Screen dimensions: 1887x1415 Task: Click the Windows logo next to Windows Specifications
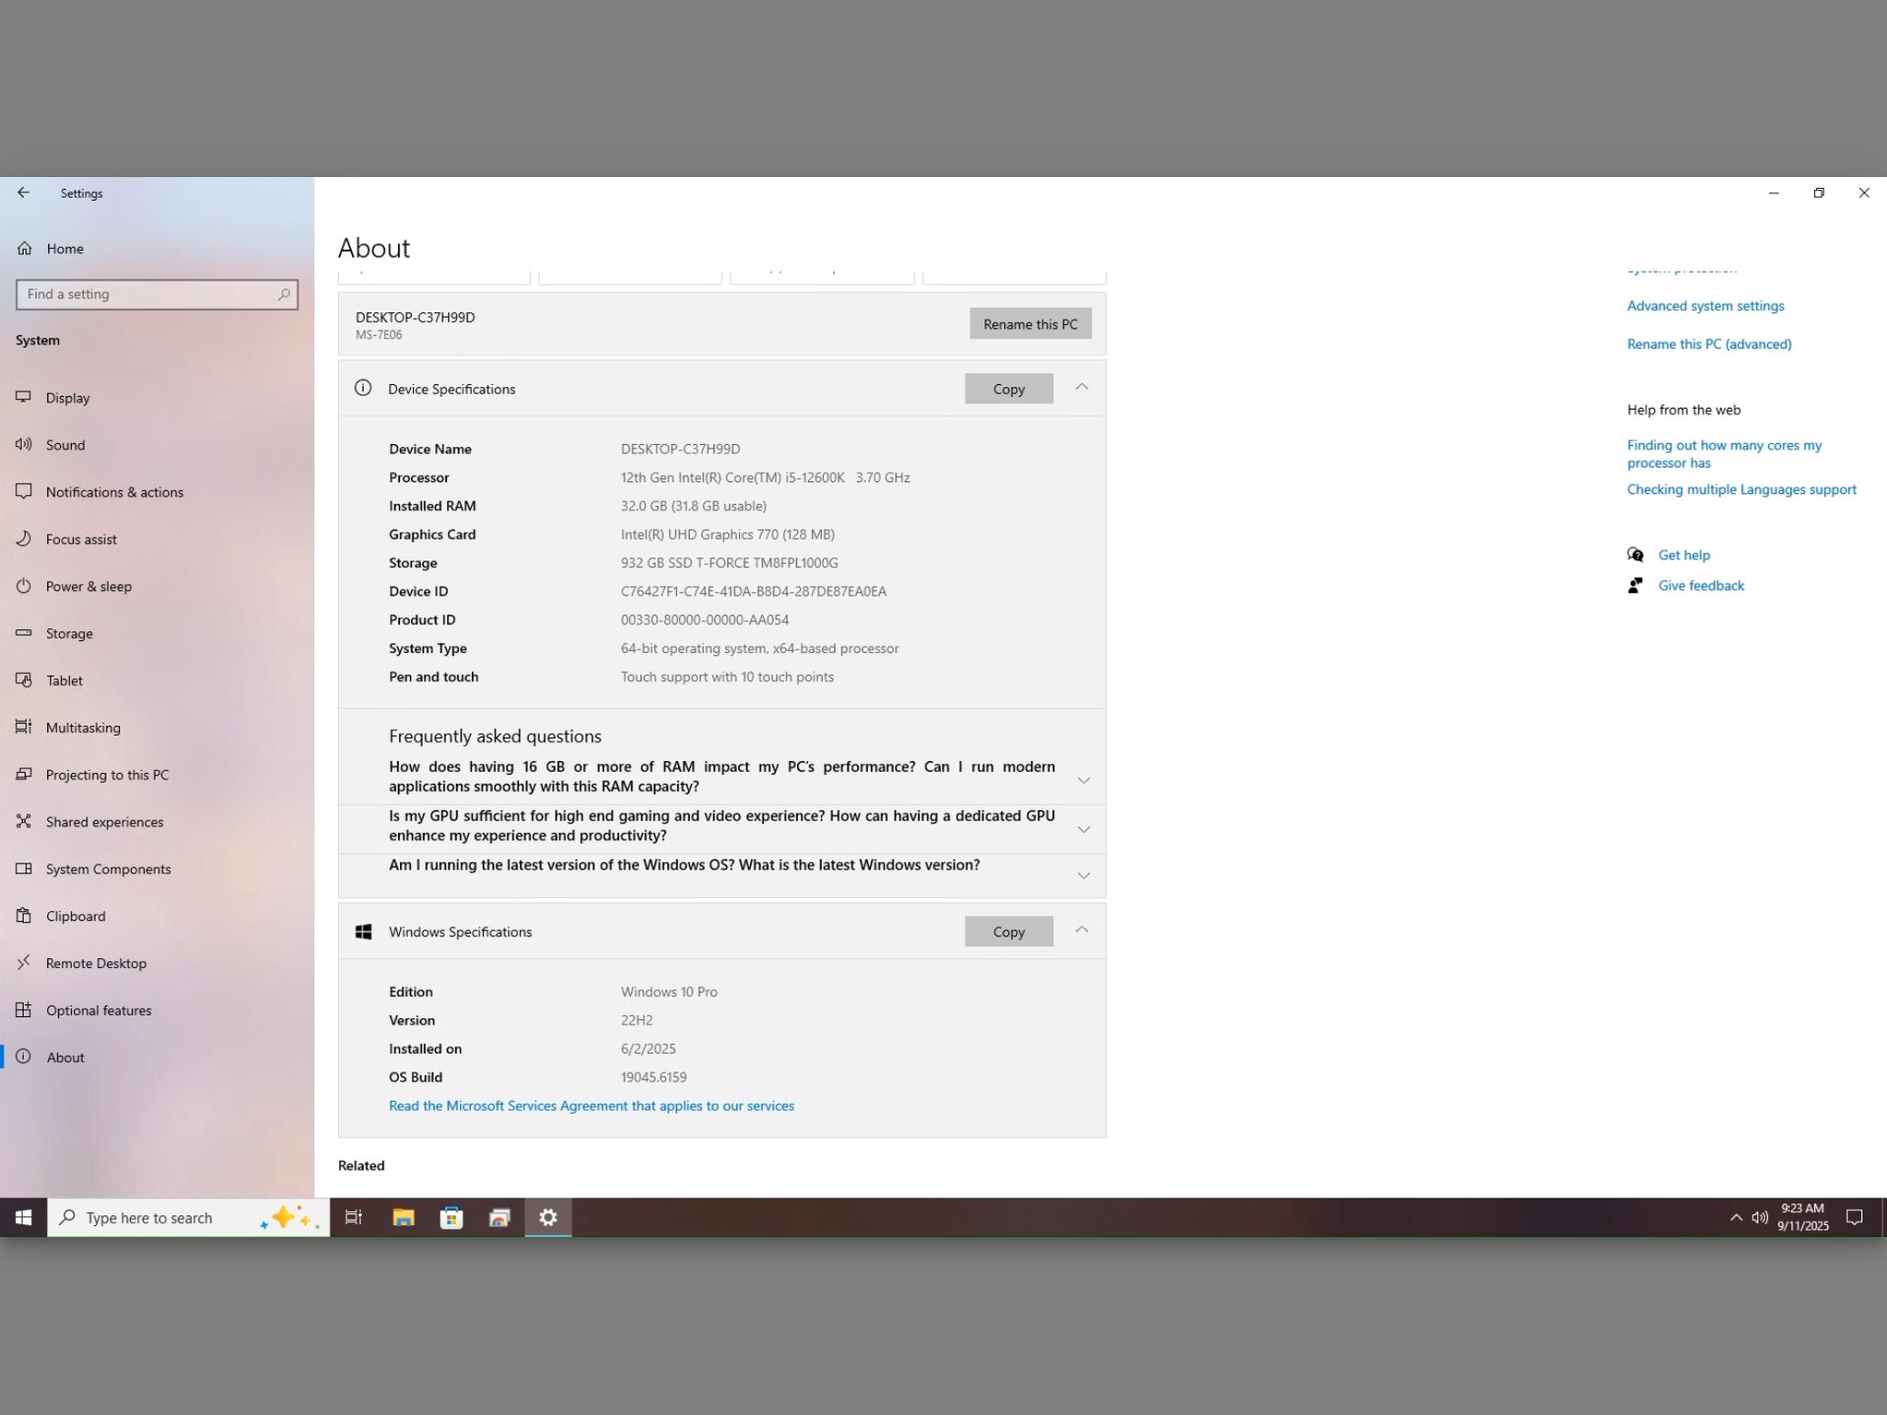[364, 931]
